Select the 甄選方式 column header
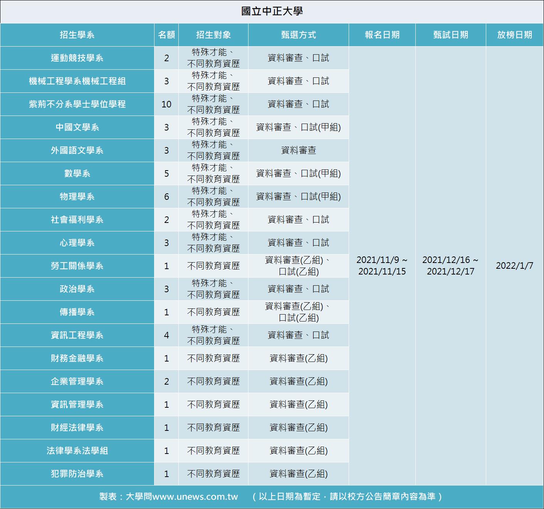The width and height of the screenshot is (544, 509). pyautogui.click(x=299, y=35)
